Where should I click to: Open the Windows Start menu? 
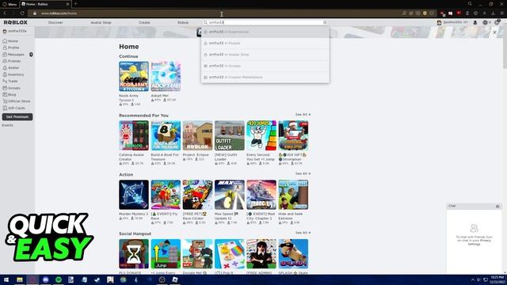(6, 279)
